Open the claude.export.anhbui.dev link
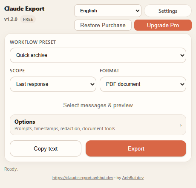Screen dimensions: 196x188 pos(83,178)
